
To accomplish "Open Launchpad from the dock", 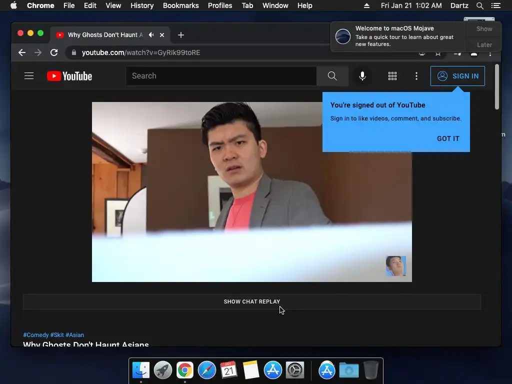I will click(x=163, y=370).
